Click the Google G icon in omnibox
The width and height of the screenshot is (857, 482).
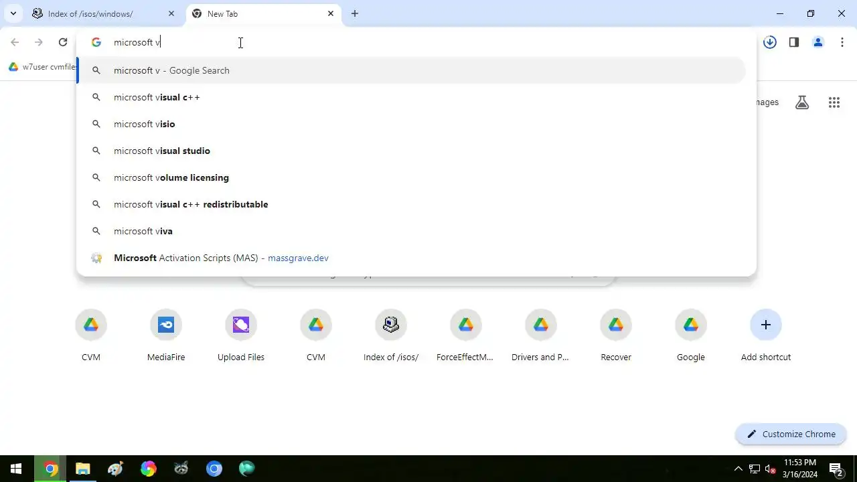coord(96,42)
